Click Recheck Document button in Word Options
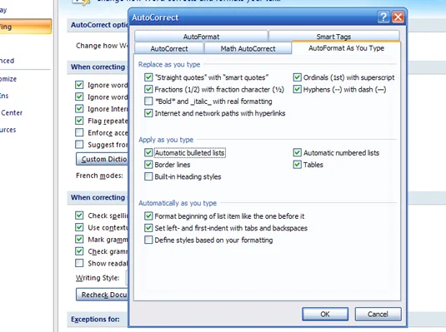 tap(102, 295)
